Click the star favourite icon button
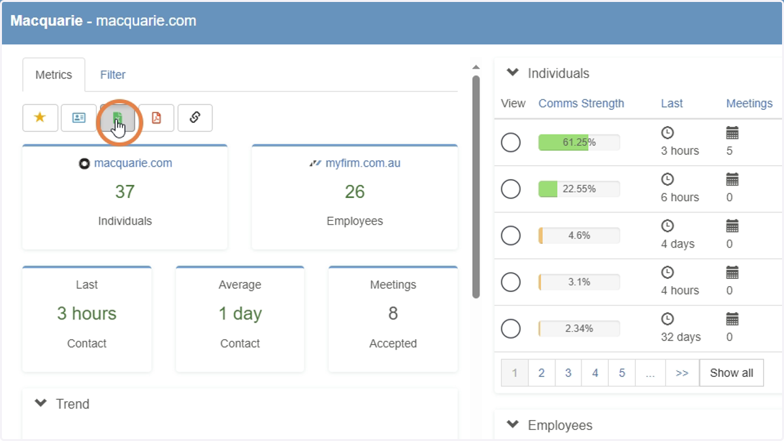The height and width of the screenshot is (441, 784). coord(41,118)
